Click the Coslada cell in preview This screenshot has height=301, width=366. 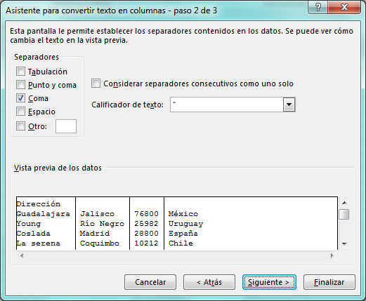(33, 234)
